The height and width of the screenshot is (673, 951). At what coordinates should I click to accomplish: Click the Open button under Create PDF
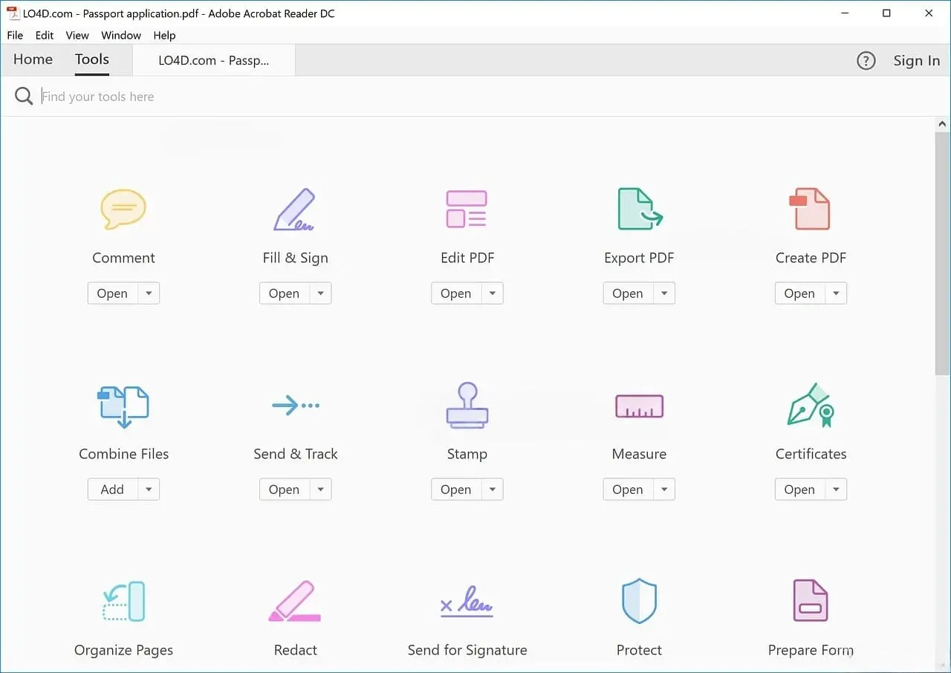click(800, 293)
